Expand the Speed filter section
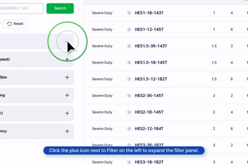This screenshot has width=248, height=165. click(x=67, y=59)
